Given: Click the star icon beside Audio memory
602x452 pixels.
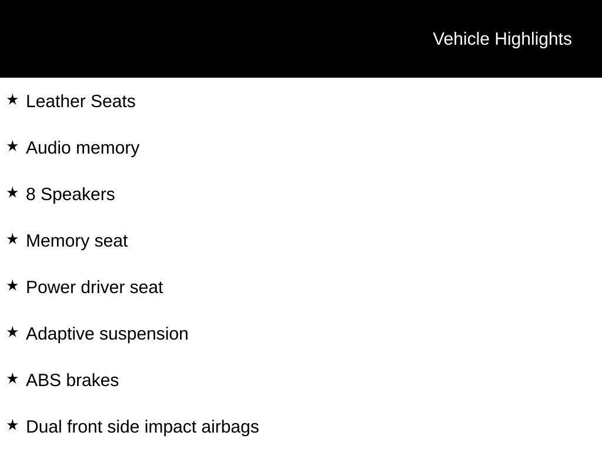Looking at the screenshot, I should coord(12,146).
